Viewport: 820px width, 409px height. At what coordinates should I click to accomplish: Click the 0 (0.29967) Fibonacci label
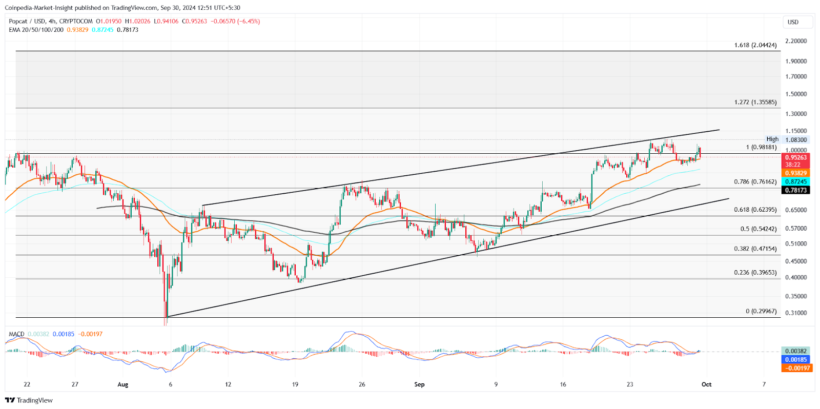point(761,311)
